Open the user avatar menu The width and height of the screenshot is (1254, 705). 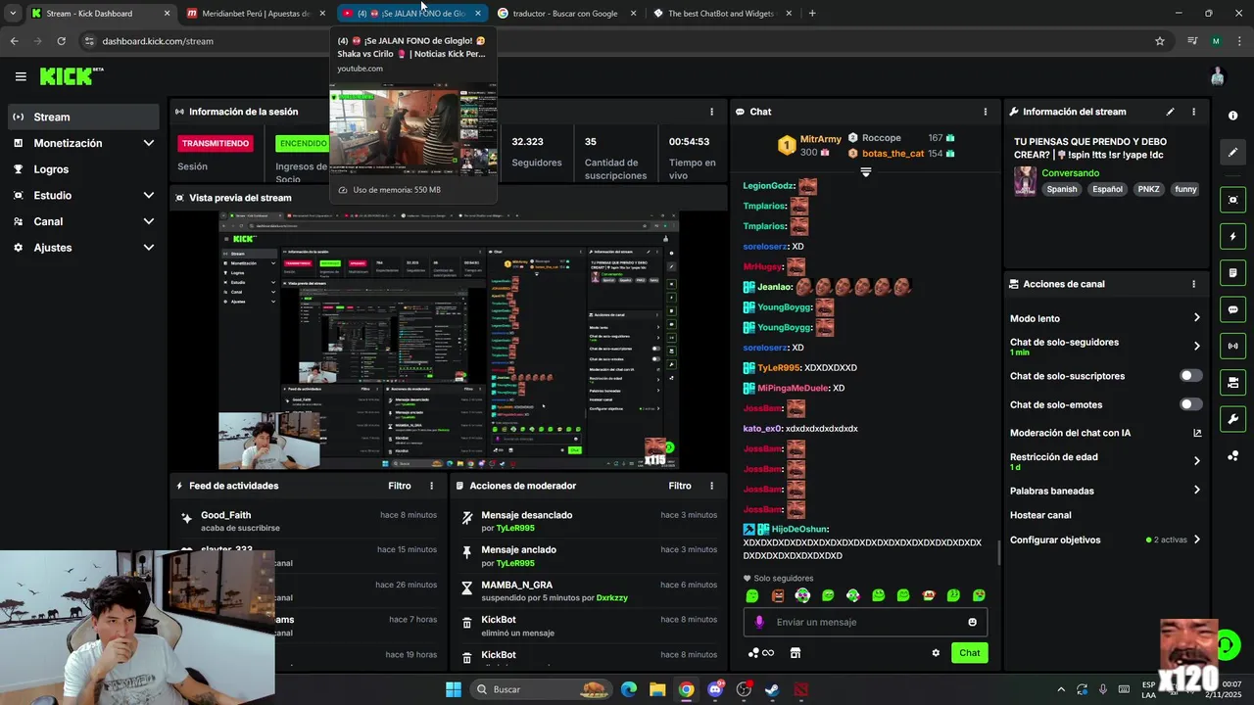pyautogui.click(x=1218, y=76)
